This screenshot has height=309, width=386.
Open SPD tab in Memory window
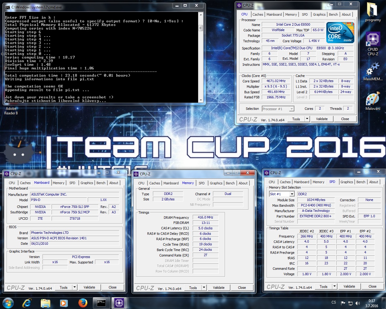click(202, 183)
